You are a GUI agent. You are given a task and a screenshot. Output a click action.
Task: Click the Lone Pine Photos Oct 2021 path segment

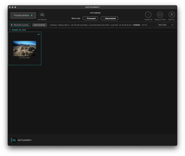click(x=99, y=25)
